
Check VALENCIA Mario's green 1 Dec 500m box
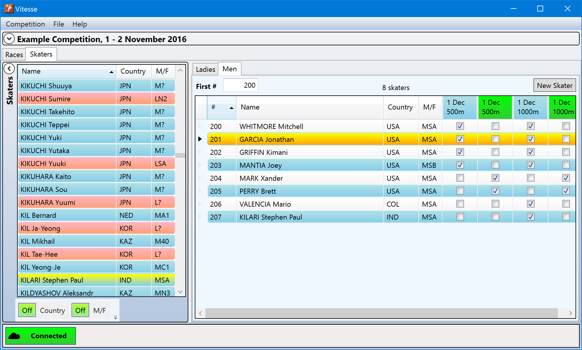[495, 204]
